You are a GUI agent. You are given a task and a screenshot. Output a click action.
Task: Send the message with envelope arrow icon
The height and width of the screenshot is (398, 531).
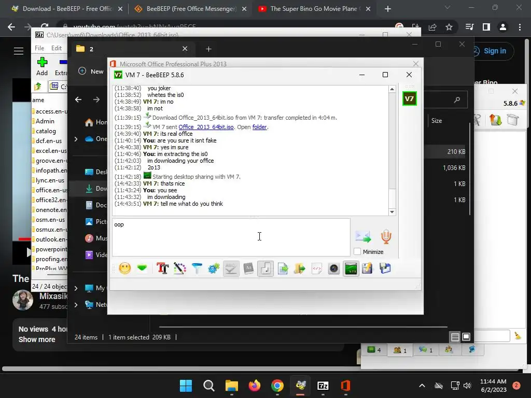pyautogui.click(x=362, y=236)
